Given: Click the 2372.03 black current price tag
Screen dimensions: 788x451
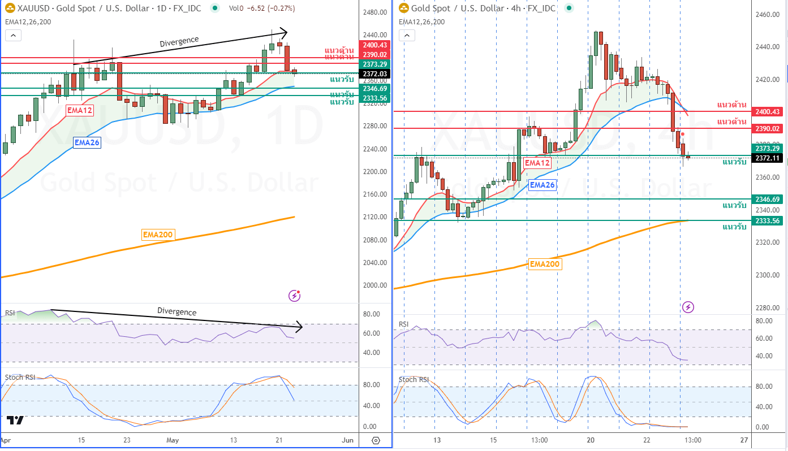Looking at the screenshot, I should (376, 74).
